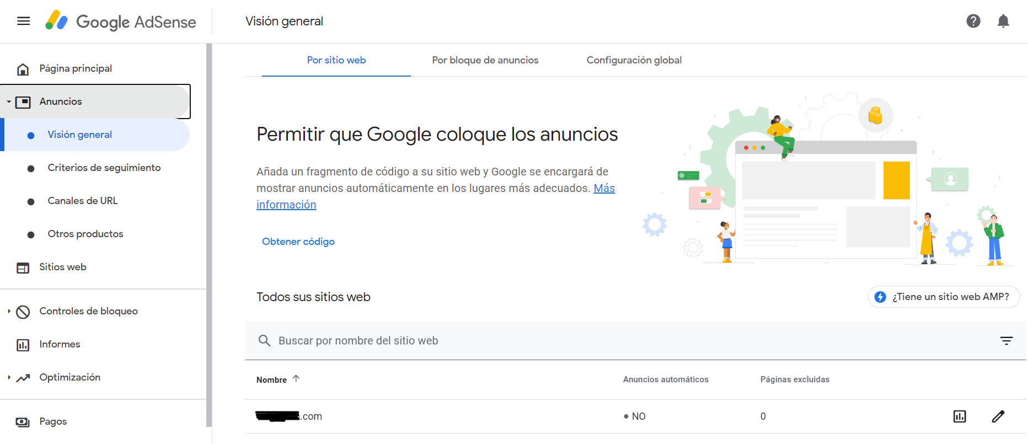Image resolution: width=1028 pixels, height=444 pixels.
Task: Click Anuncios automáticos column header
Action: click(666, 379)
